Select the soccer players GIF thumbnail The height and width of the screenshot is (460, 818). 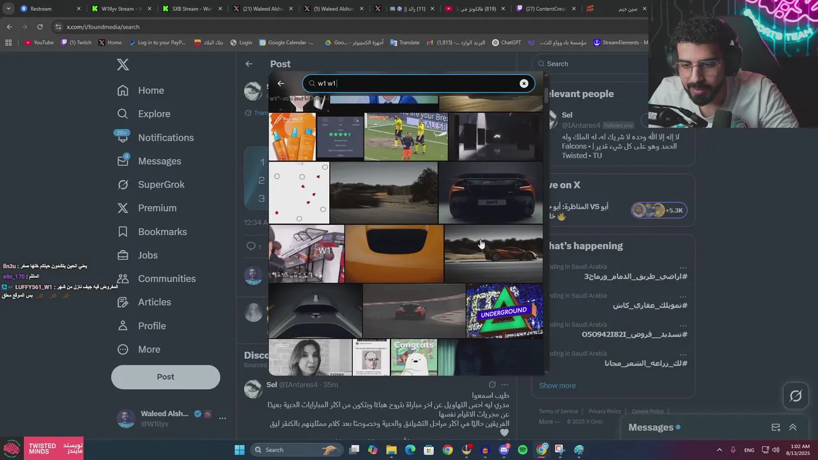[406, 136]
